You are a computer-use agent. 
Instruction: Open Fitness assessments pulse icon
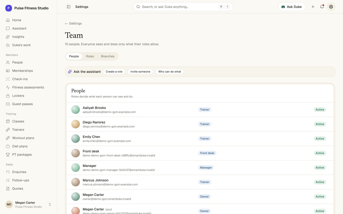click(8, 87)
